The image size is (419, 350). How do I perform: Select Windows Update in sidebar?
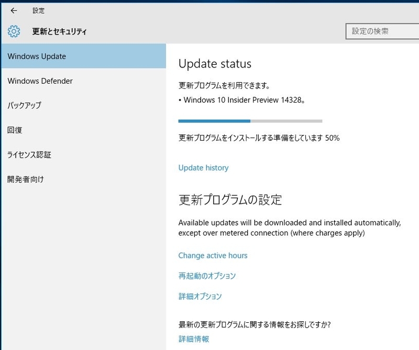point(84,56)
